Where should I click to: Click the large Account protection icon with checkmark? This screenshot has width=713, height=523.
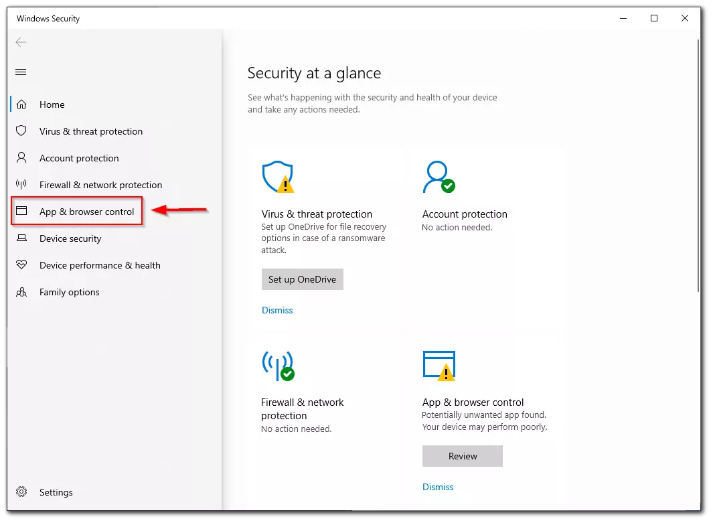pyautogui.click(x=439, y=177)
